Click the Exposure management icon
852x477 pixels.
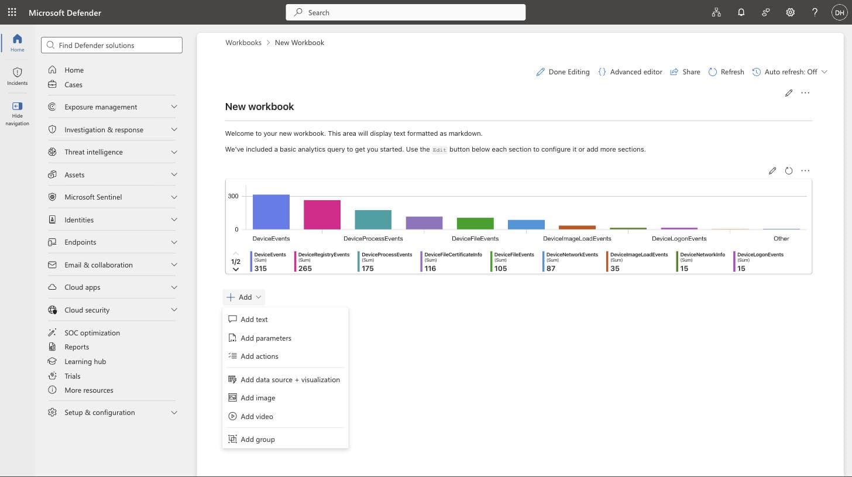point(52,107)
